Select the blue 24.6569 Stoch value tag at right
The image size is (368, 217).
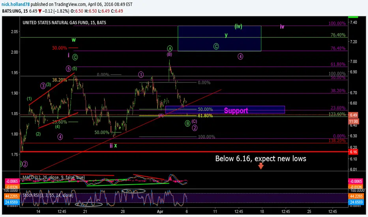[x=356, y=202]
